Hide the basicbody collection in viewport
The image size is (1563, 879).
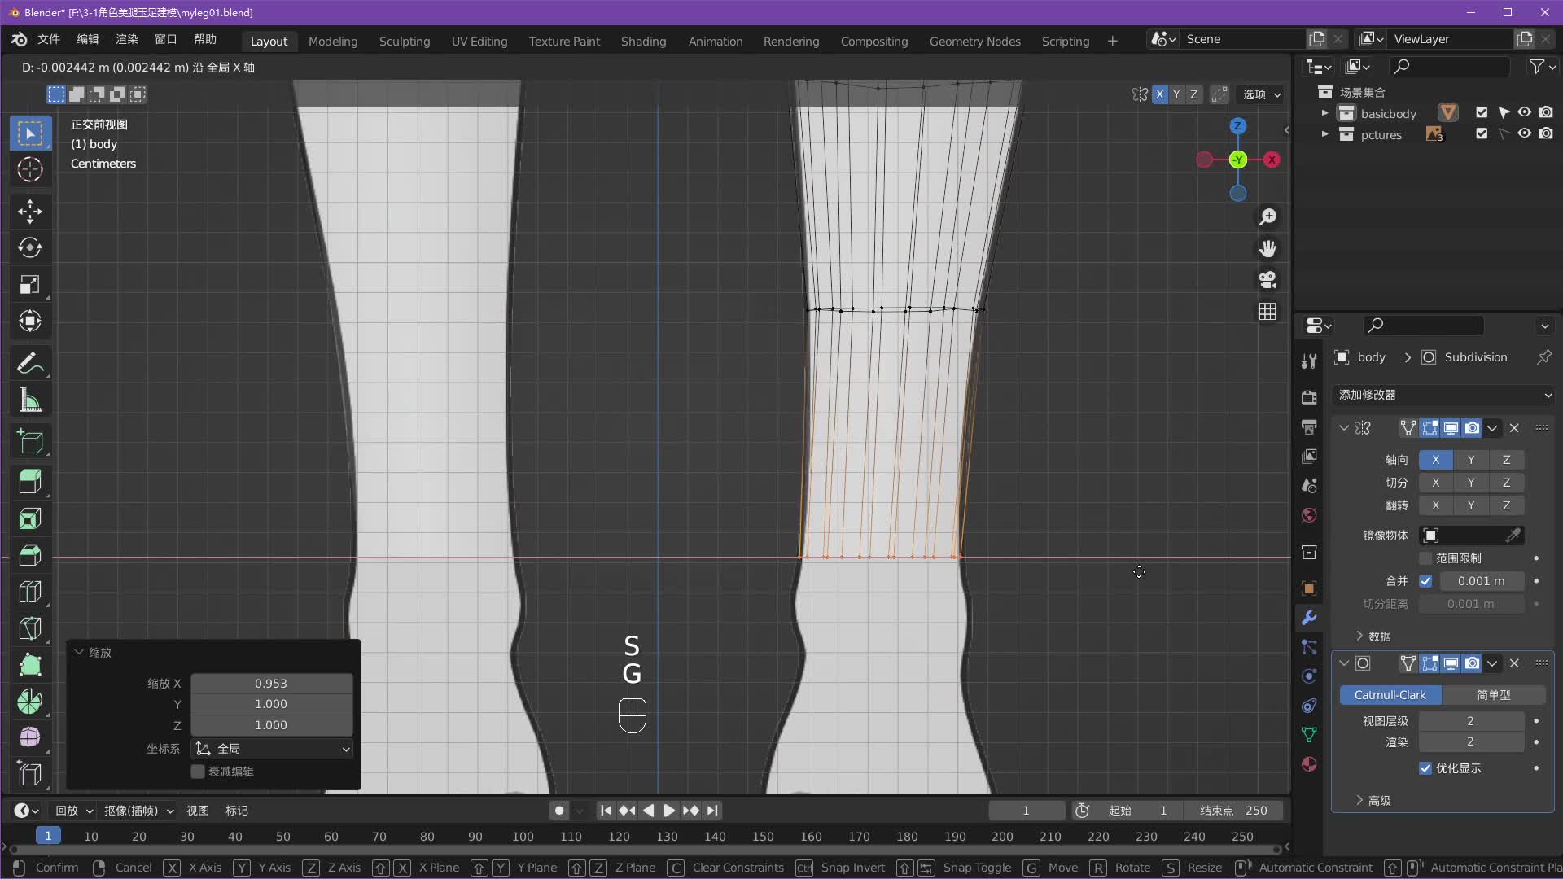point(1524,112)
